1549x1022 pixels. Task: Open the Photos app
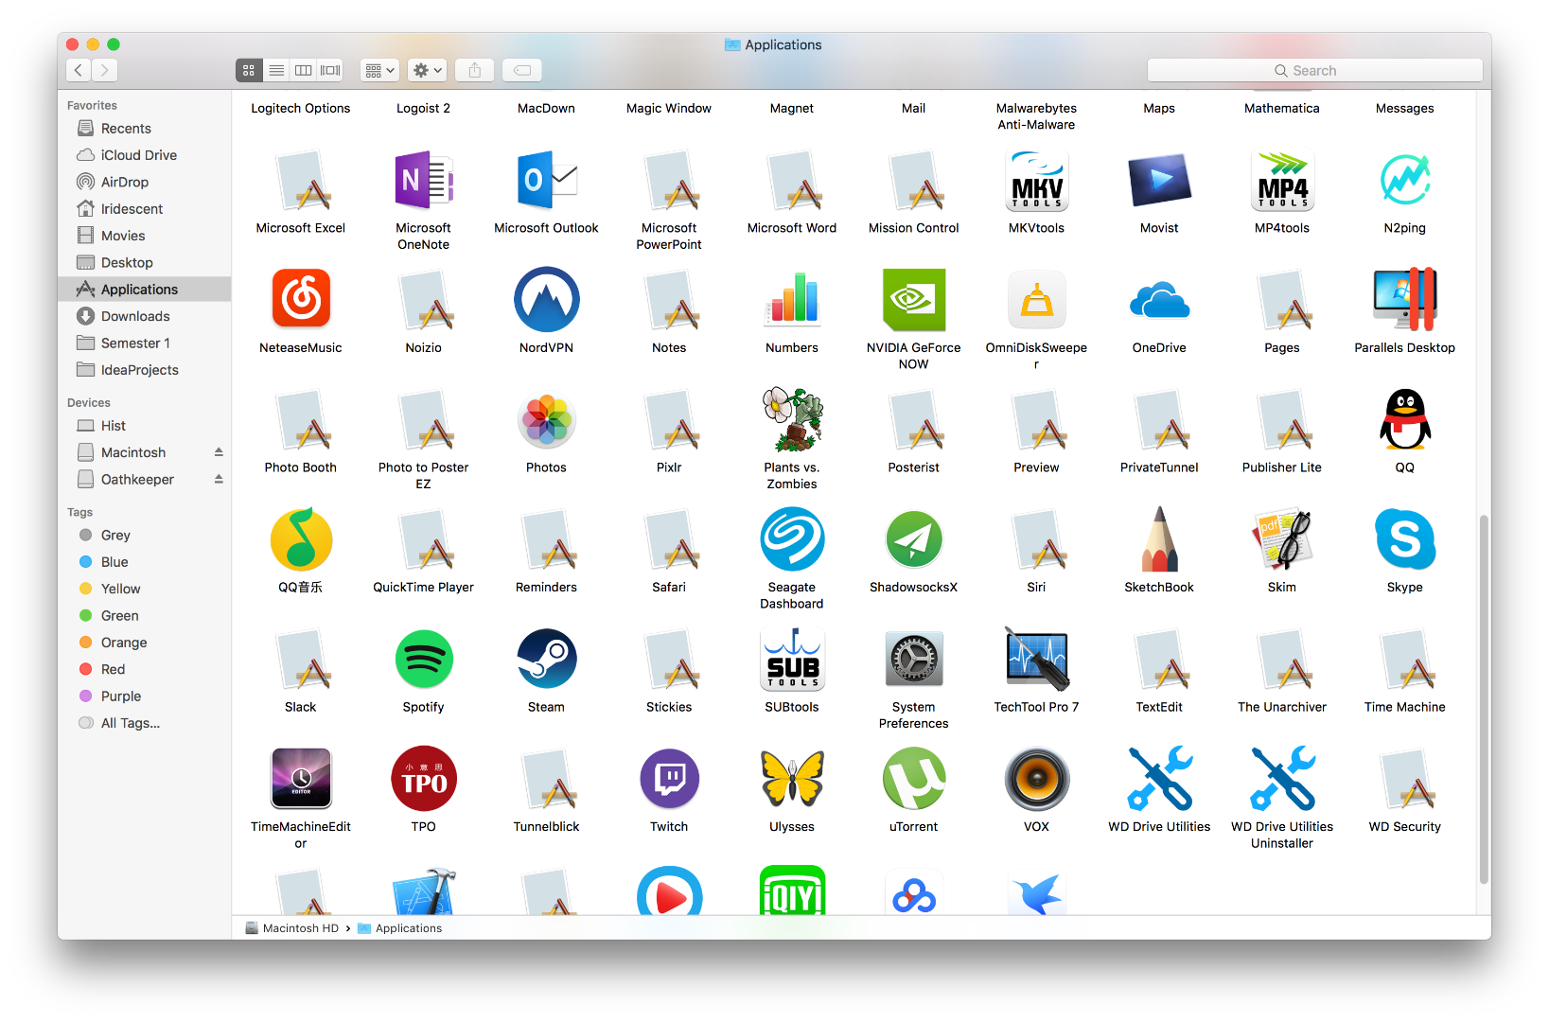coord(546,419)
